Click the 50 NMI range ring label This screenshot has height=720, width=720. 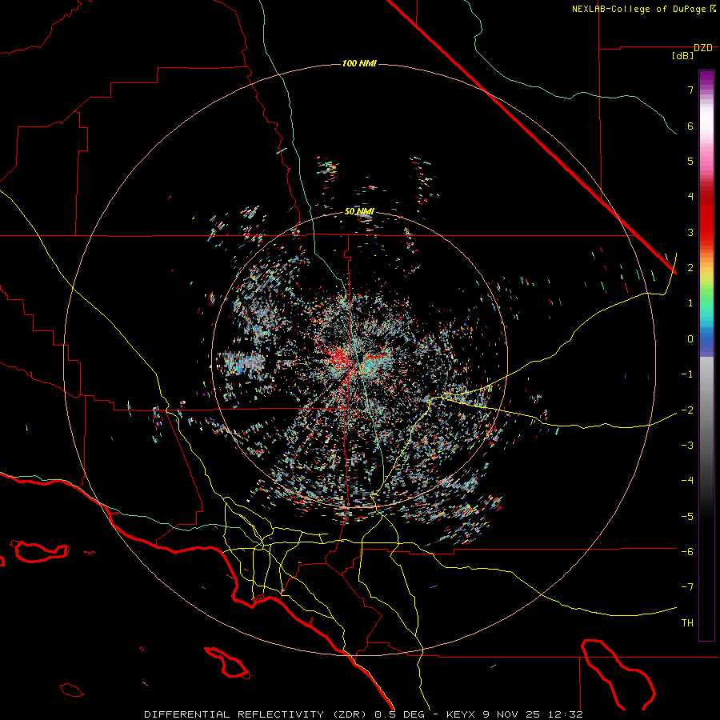359,212
